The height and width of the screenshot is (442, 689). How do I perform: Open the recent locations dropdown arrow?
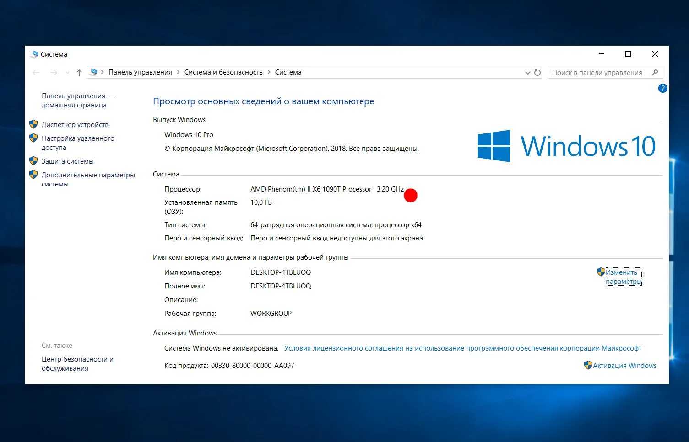(67, 73)
